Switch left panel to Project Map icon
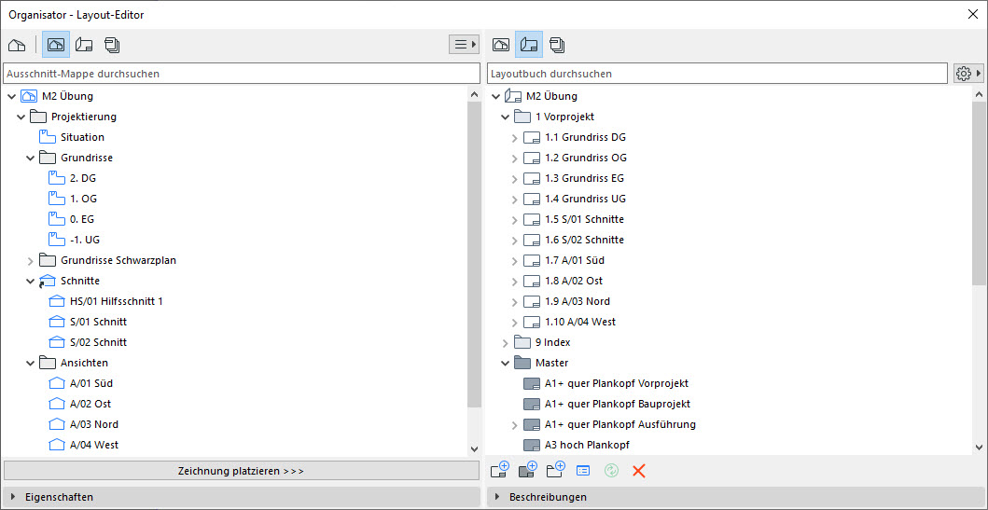 click(x=17, y=44)
